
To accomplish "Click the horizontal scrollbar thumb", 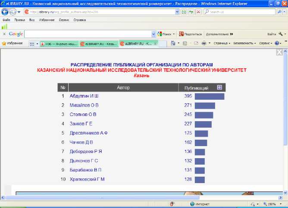I will pos(102,198).
